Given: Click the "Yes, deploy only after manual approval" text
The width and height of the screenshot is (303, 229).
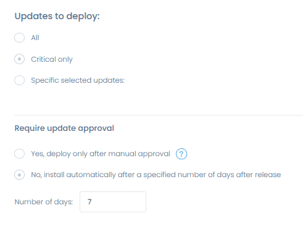Looking at the screenshot, I should (101, 154).
